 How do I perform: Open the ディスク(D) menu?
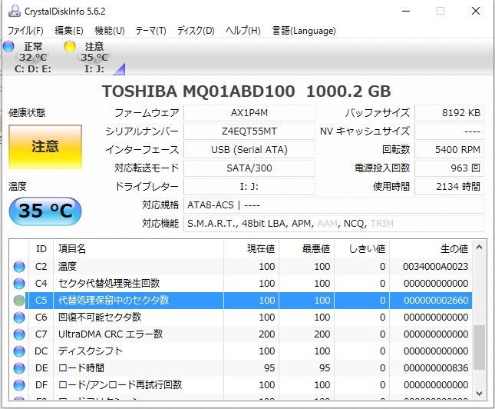[x=196, y=31]
